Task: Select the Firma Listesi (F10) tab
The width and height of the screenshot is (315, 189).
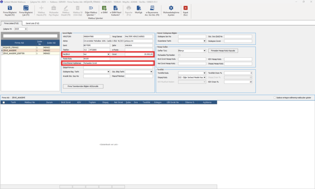Action: tap(11, 23)
